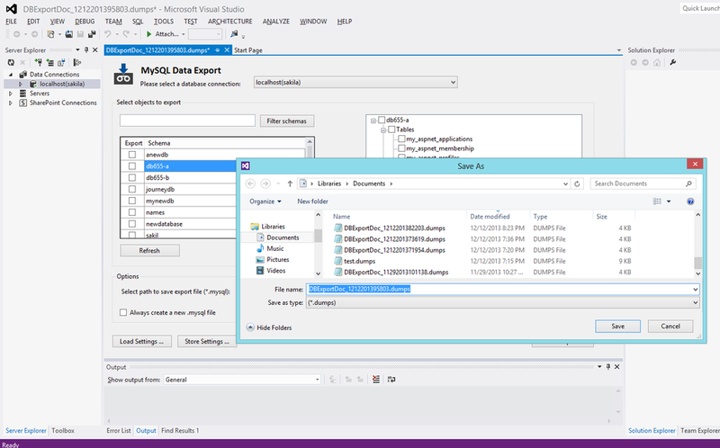Click the Load Settings button

[x=142, y=342]
